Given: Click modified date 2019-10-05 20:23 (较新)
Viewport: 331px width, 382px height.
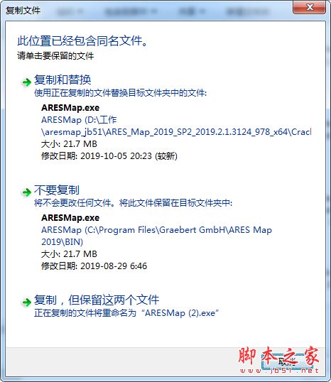Looking at the screenshot, I should click(109, 156).
